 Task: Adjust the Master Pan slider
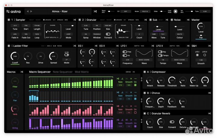point(201,36)
